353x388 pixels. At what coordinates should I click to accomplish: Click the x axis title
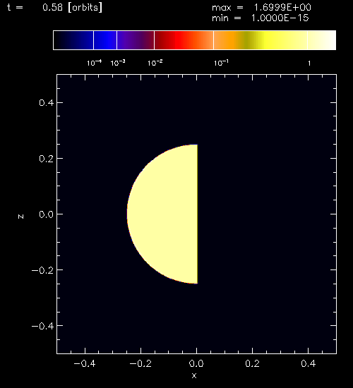[194, 375]
